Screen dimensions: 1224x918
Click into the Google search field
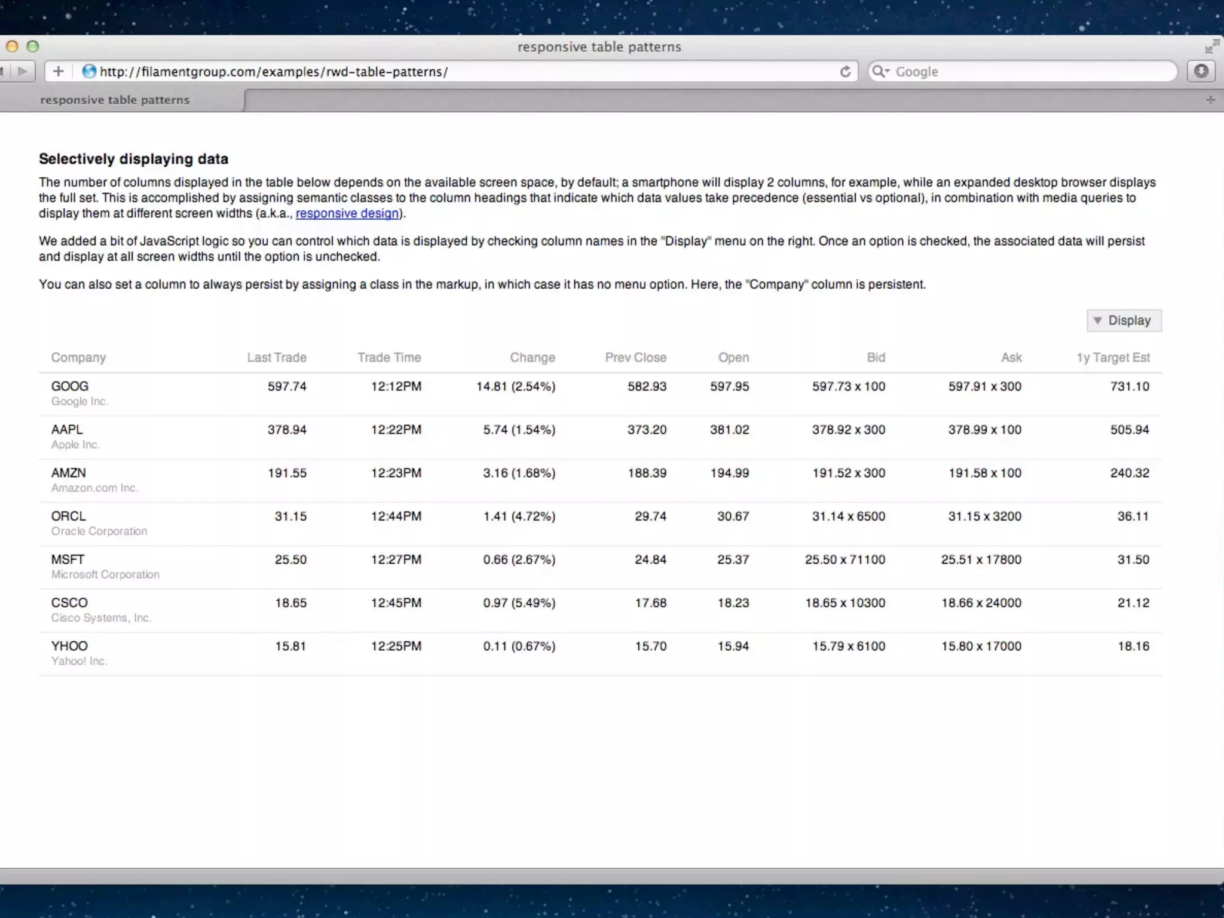(1028, 72)
